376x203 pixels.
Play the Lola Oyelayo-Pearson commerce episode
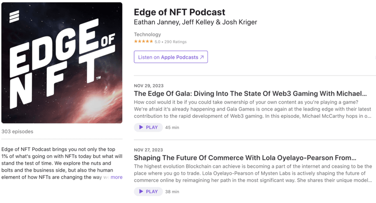click(148, 192)
